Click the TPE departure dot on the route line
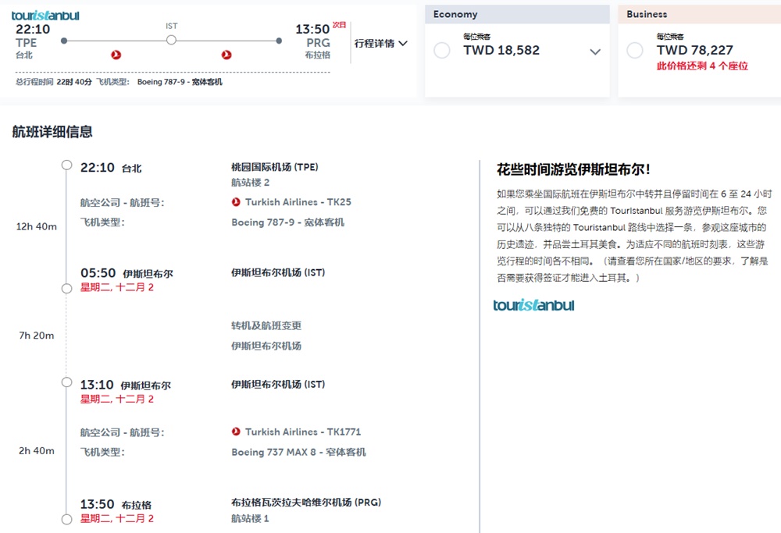 pos(64,41)
